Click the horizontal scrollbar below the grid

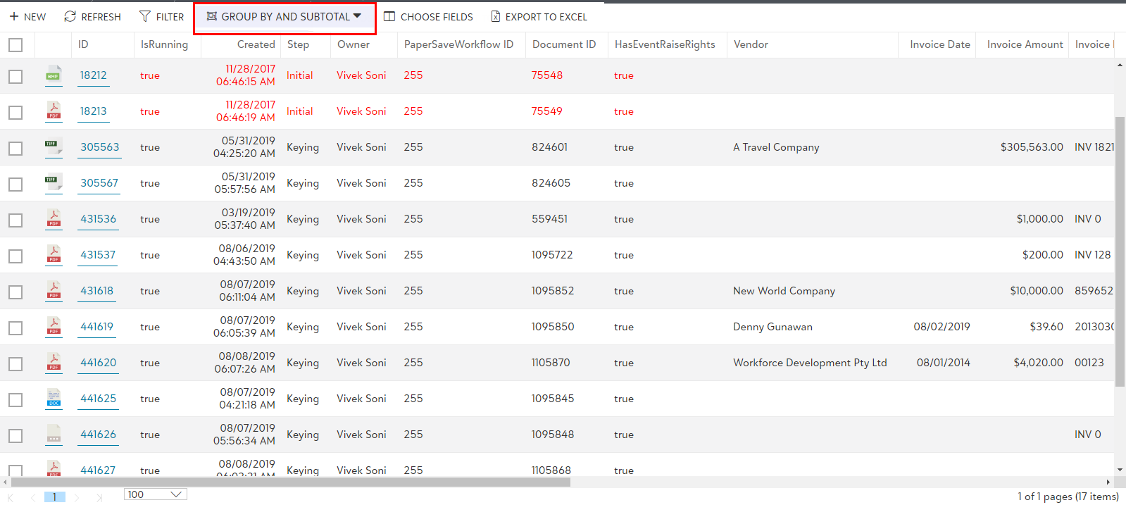tap(290, 482)
